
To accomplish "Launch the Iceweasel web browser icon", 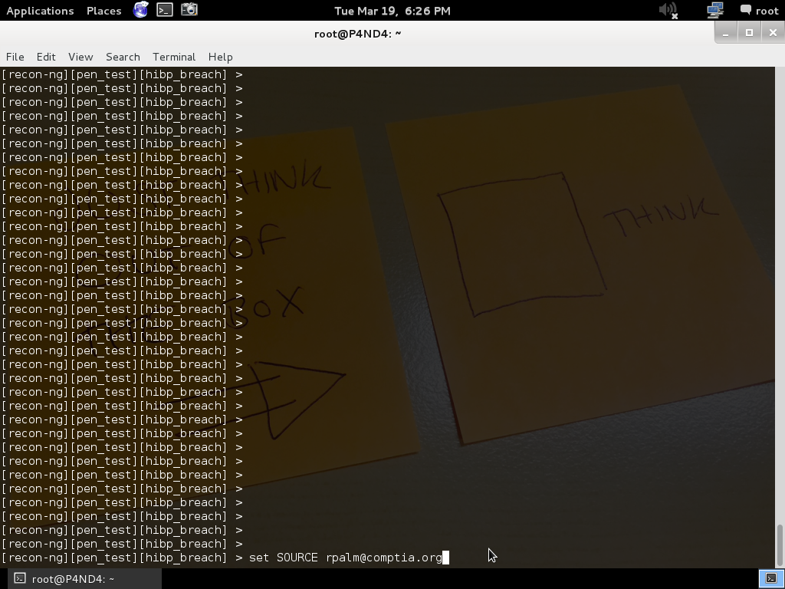I will pos(141,10).
